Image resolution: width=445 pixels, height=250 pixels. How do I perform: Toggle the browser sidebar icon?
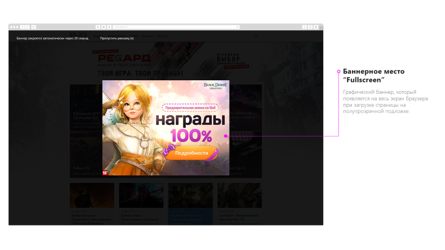(33, 27)
